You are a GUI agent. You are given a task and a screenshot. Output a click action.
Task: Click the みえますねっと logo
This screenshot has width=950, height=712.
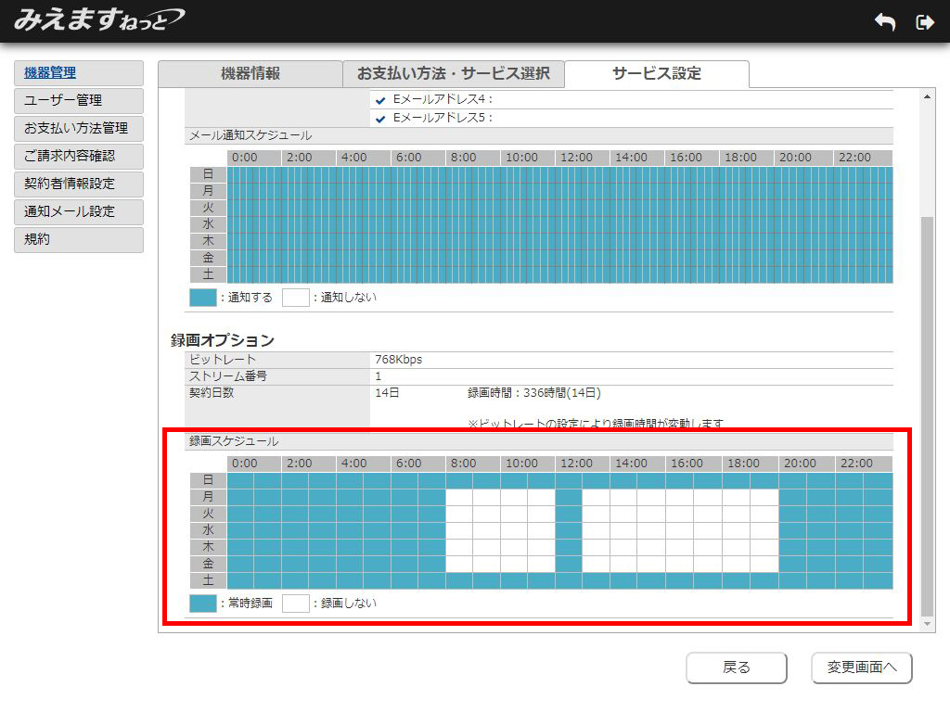pos(98,19)
